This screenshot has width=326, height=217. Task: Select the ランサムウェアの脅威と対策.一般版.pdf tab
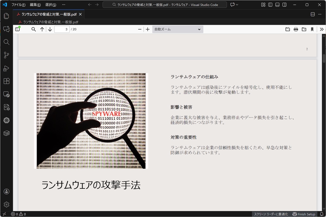[49, 14]
